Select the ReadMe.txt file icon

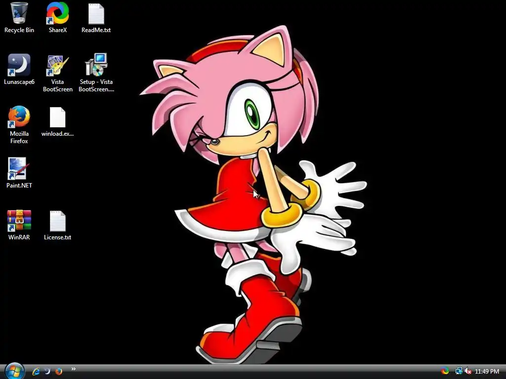(x=96, y=18)
